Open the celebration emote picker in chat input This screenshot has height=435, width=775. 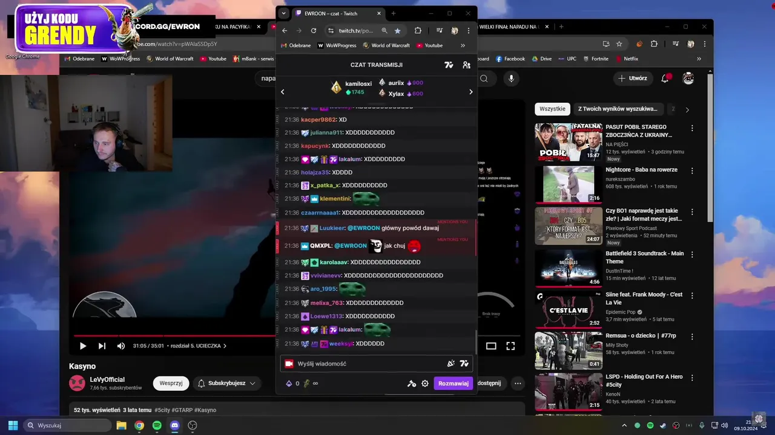pyautogui.click(x=450, y=364)
